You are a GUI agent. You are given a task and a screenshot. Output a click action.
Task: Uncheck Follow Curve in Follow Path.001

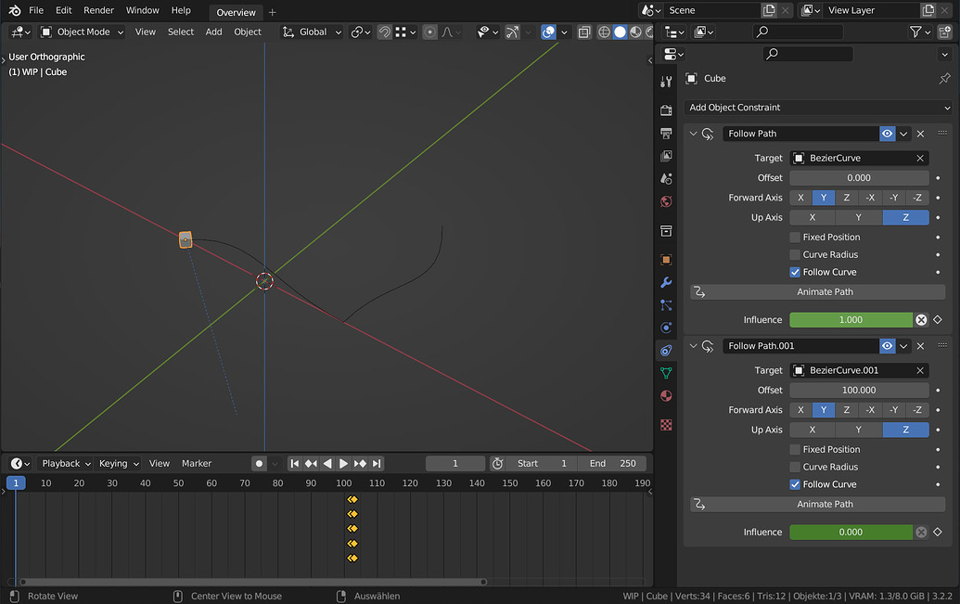[x=795, y=484]
